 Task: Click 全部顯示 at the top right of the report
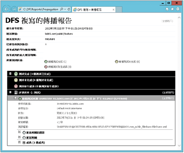coord(167,21)
